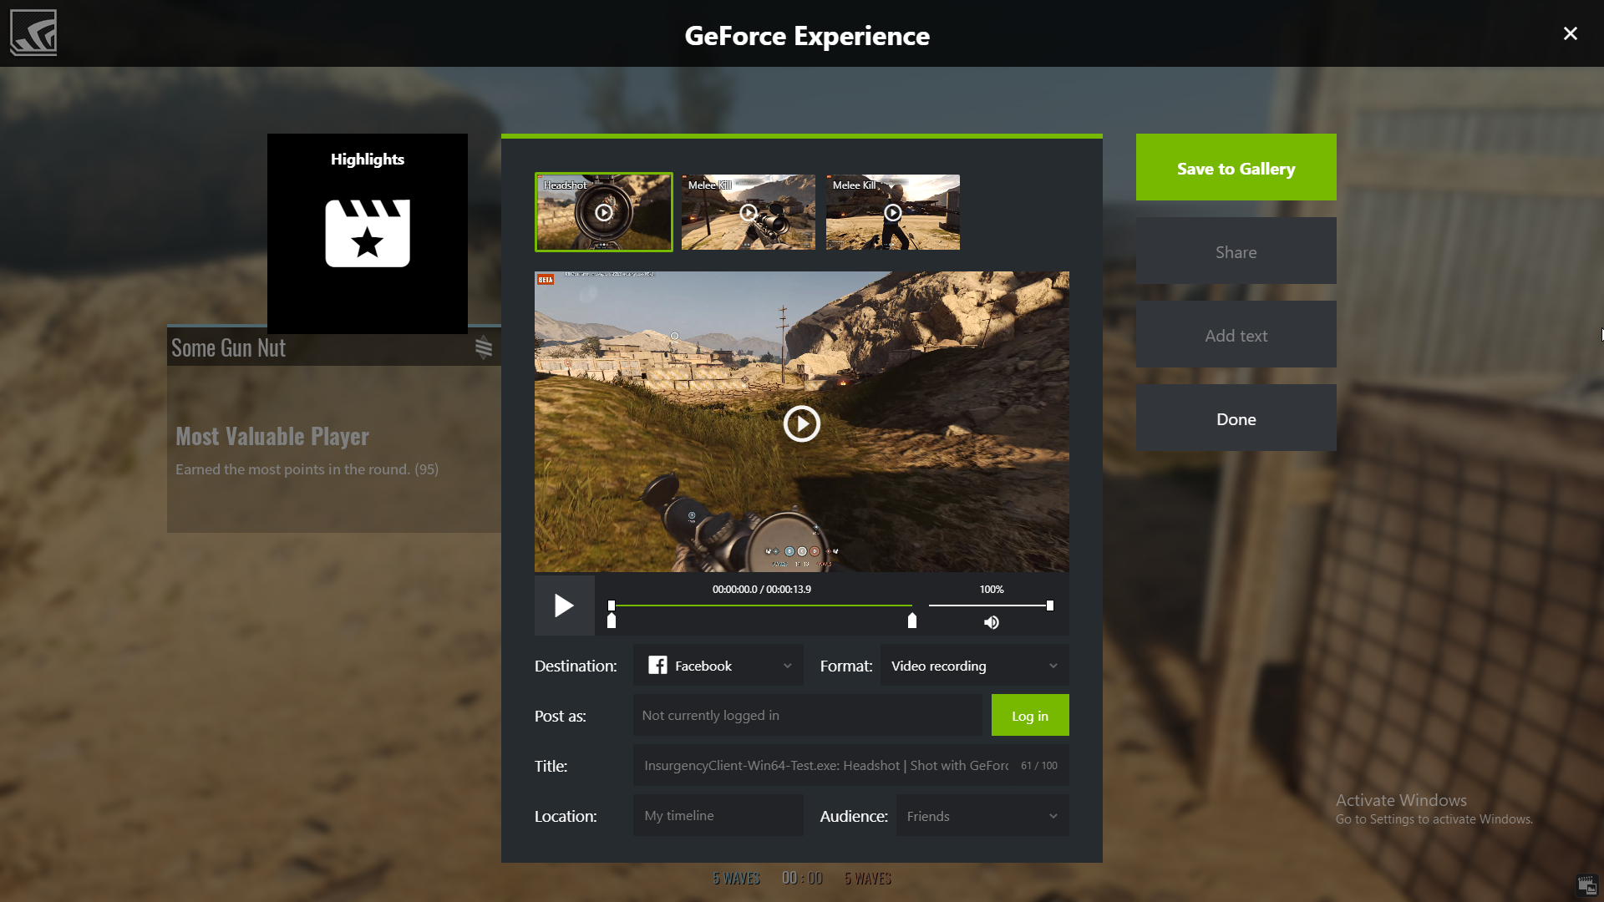Select the first Melee Kill thumbnail
The height and width of the screenshot is (902, 1604).
748,212
